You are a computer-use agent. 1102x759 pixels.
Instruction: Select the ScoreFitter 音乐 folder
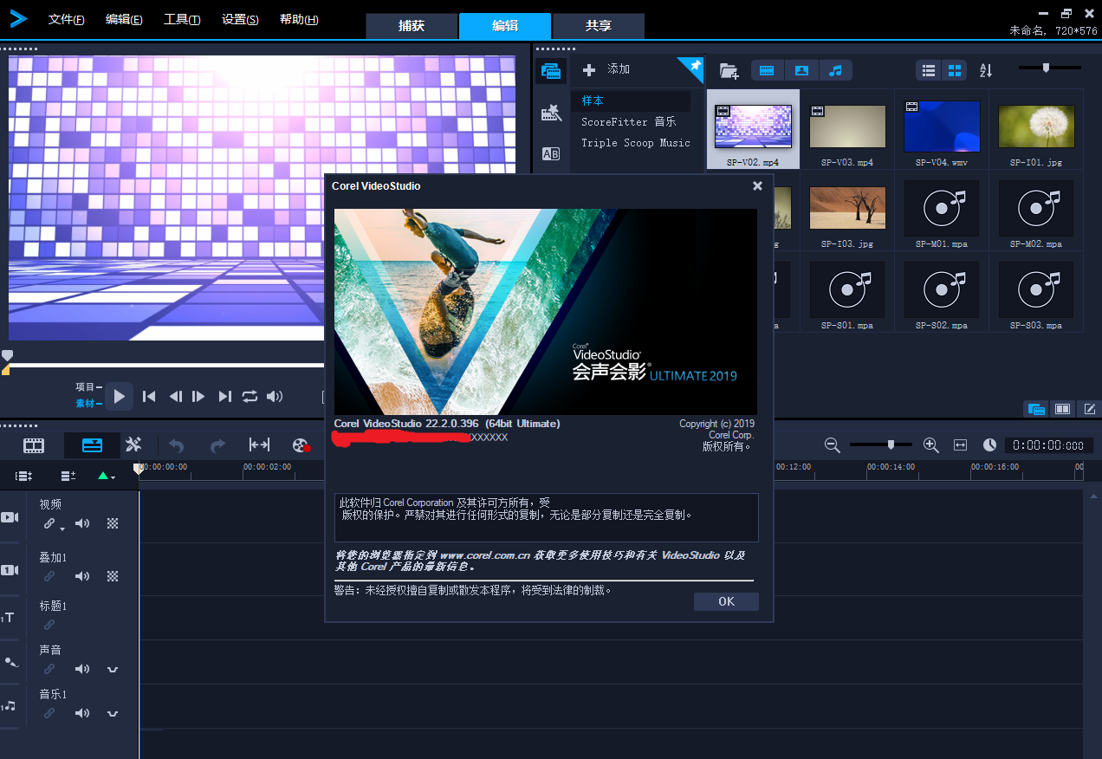pos(631,122)
